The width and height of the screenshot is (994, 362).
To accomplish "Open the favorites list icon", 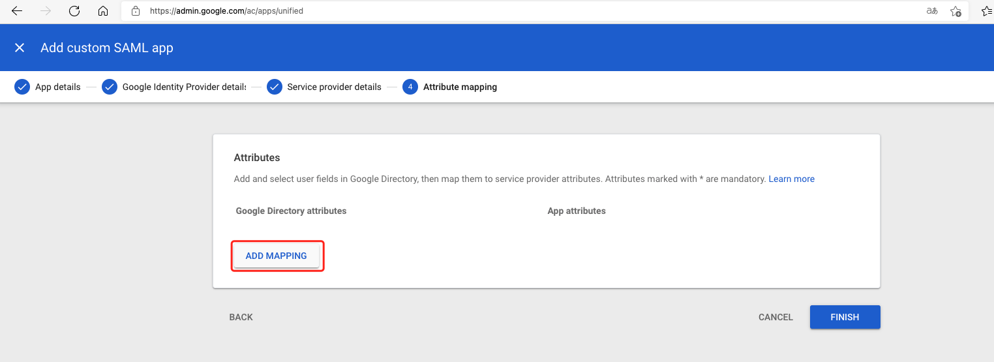I will [x=987, y=11].
